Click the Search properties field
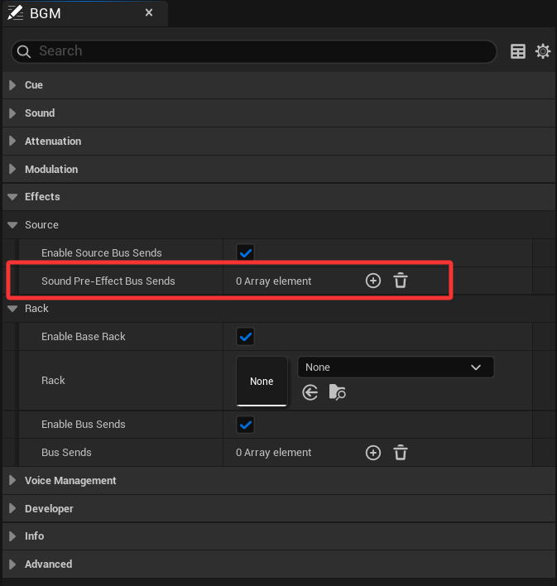Screen dimensions: 557x586 point(257,51)
